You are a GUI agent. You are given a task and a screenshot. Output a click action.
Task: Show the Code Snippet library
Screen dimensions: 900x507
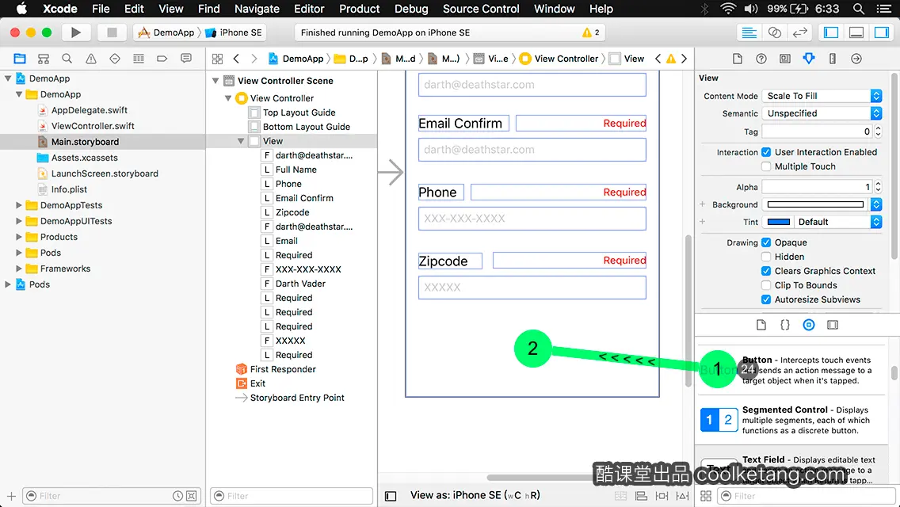tap(784, 325)
